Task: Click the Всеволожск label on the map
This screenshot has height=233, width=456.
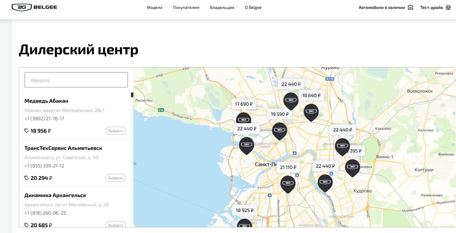Action: (x=420, y=91)
